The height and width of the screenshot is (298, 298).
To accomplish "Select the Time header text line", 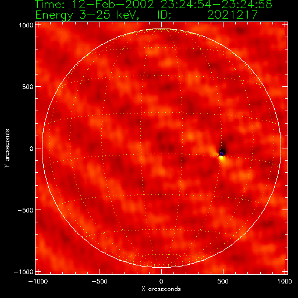I will (x=154, y=5).
